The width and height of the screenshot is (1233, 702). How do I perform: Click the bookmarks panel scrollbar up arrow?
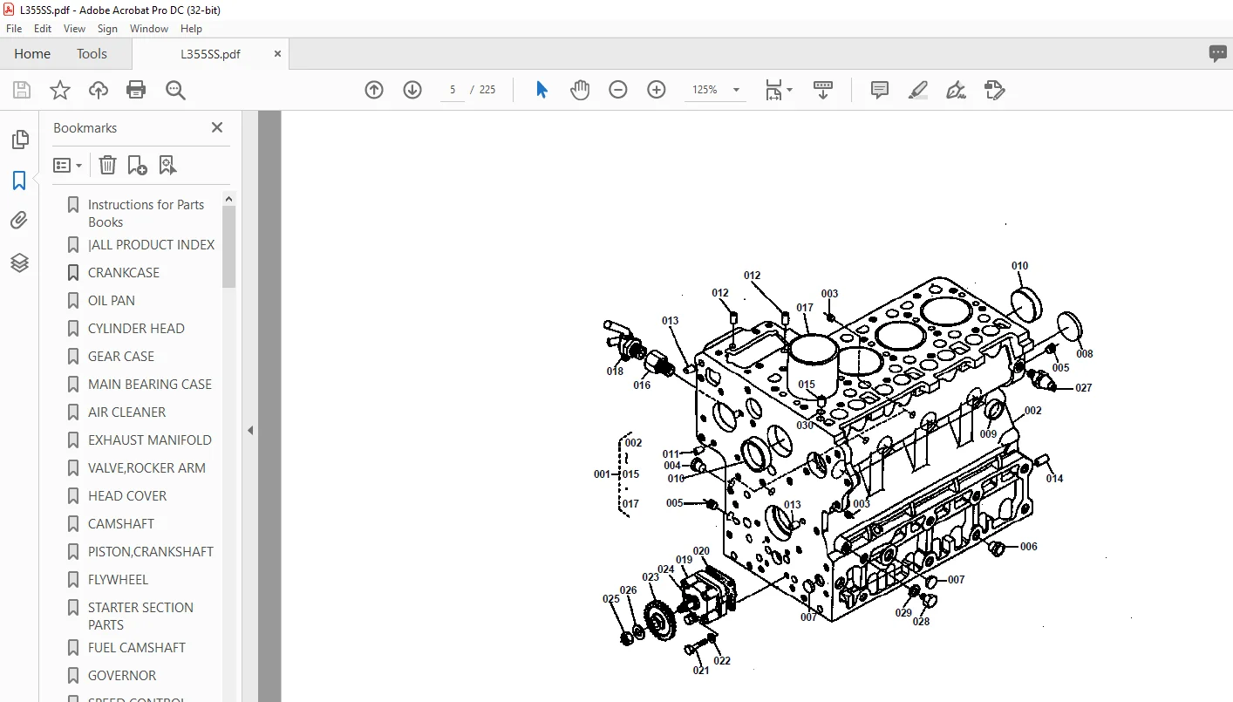[x=229, y=199]
